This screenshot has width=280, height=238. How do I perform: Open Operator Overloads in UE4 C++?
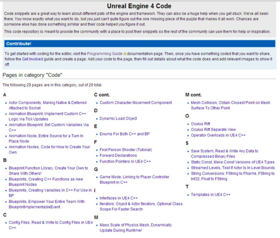tap(218, 135)
